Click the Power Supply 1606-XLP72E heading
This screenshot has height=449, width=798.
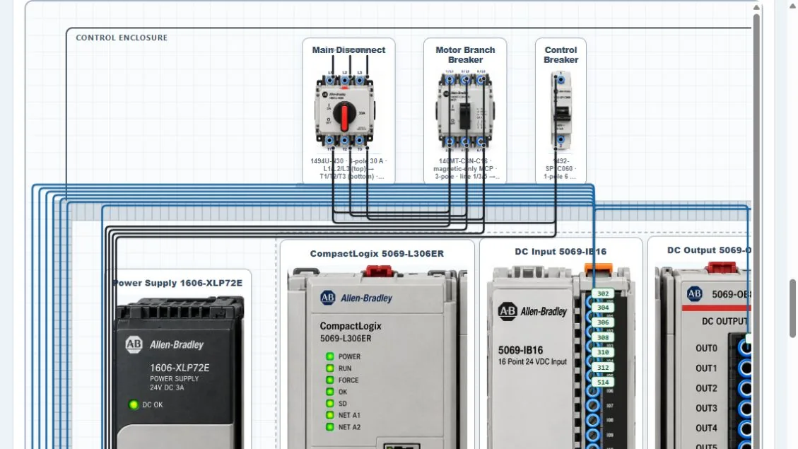[x=177, y=283]
